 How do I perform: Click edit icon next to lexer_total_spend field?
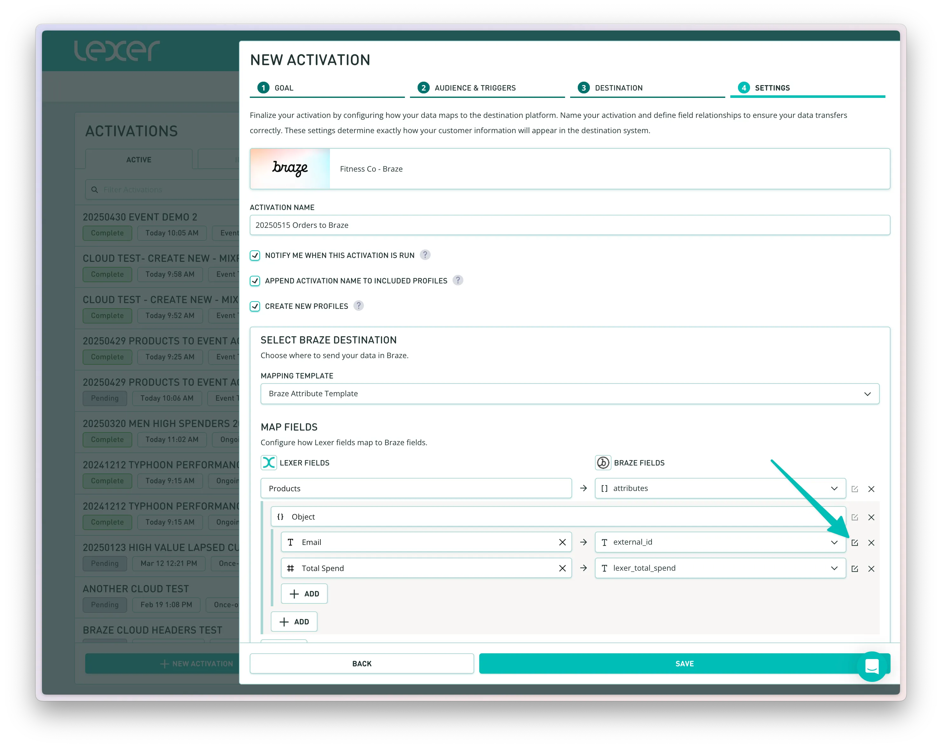[x=855, y=569]
